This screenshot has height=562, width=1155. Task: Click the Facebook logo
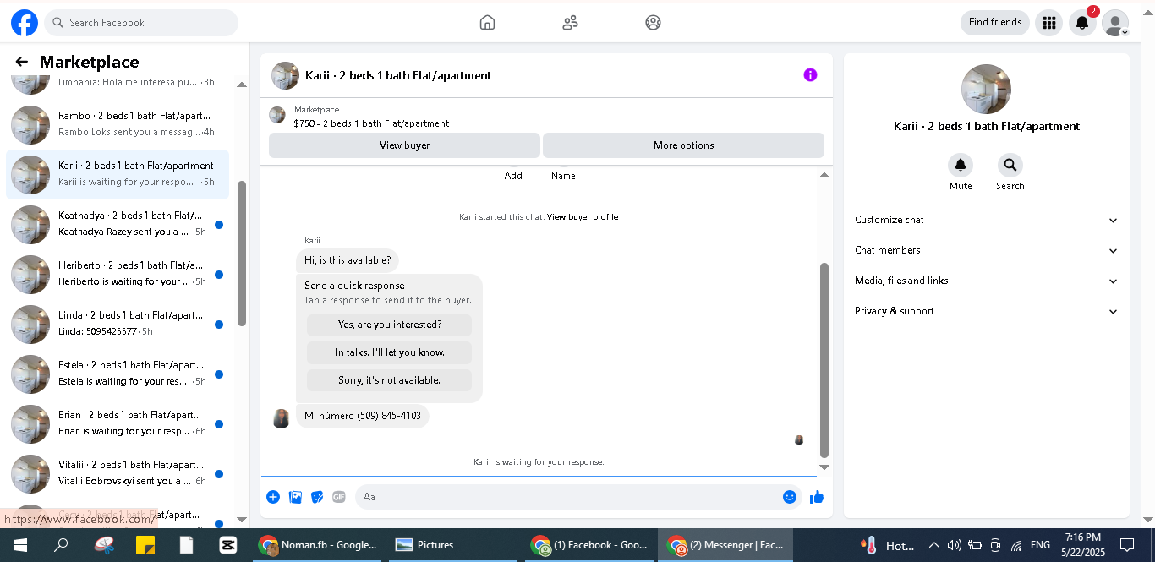(x=24, y=23)
